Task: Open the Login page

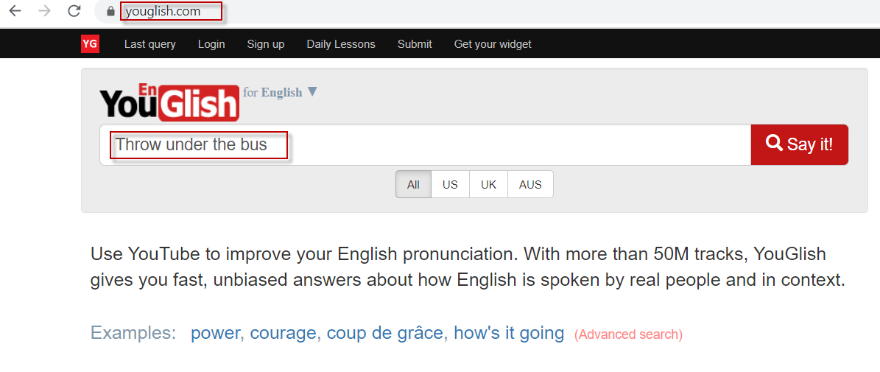Action: click(211, 44)
